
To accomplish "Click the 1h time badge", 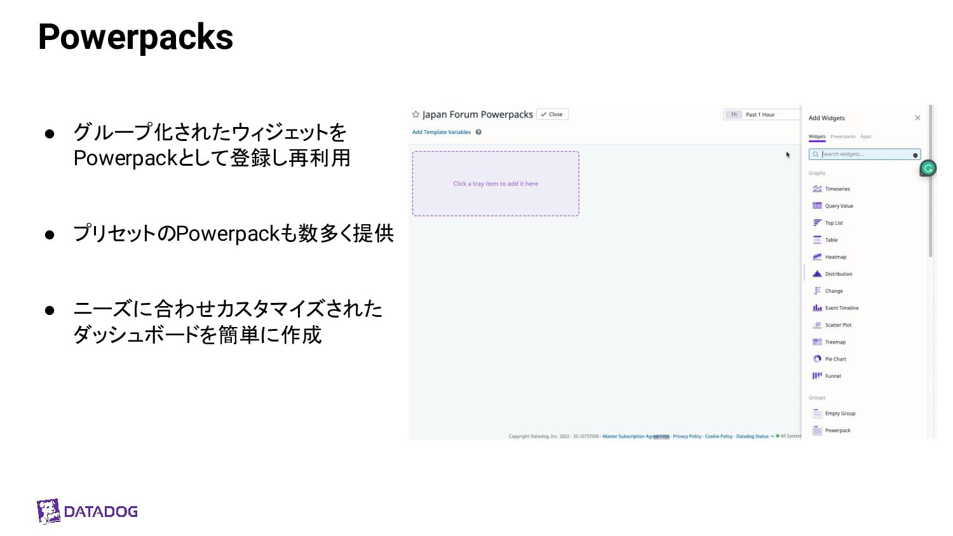I will (x=734, y=115).
